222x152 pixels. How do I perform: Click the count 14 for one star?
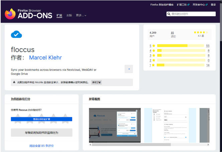point(208,65)
